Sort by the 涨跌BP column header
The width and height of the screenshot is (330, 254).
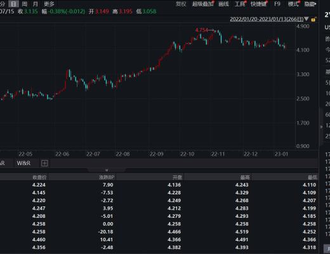point(107,177)
